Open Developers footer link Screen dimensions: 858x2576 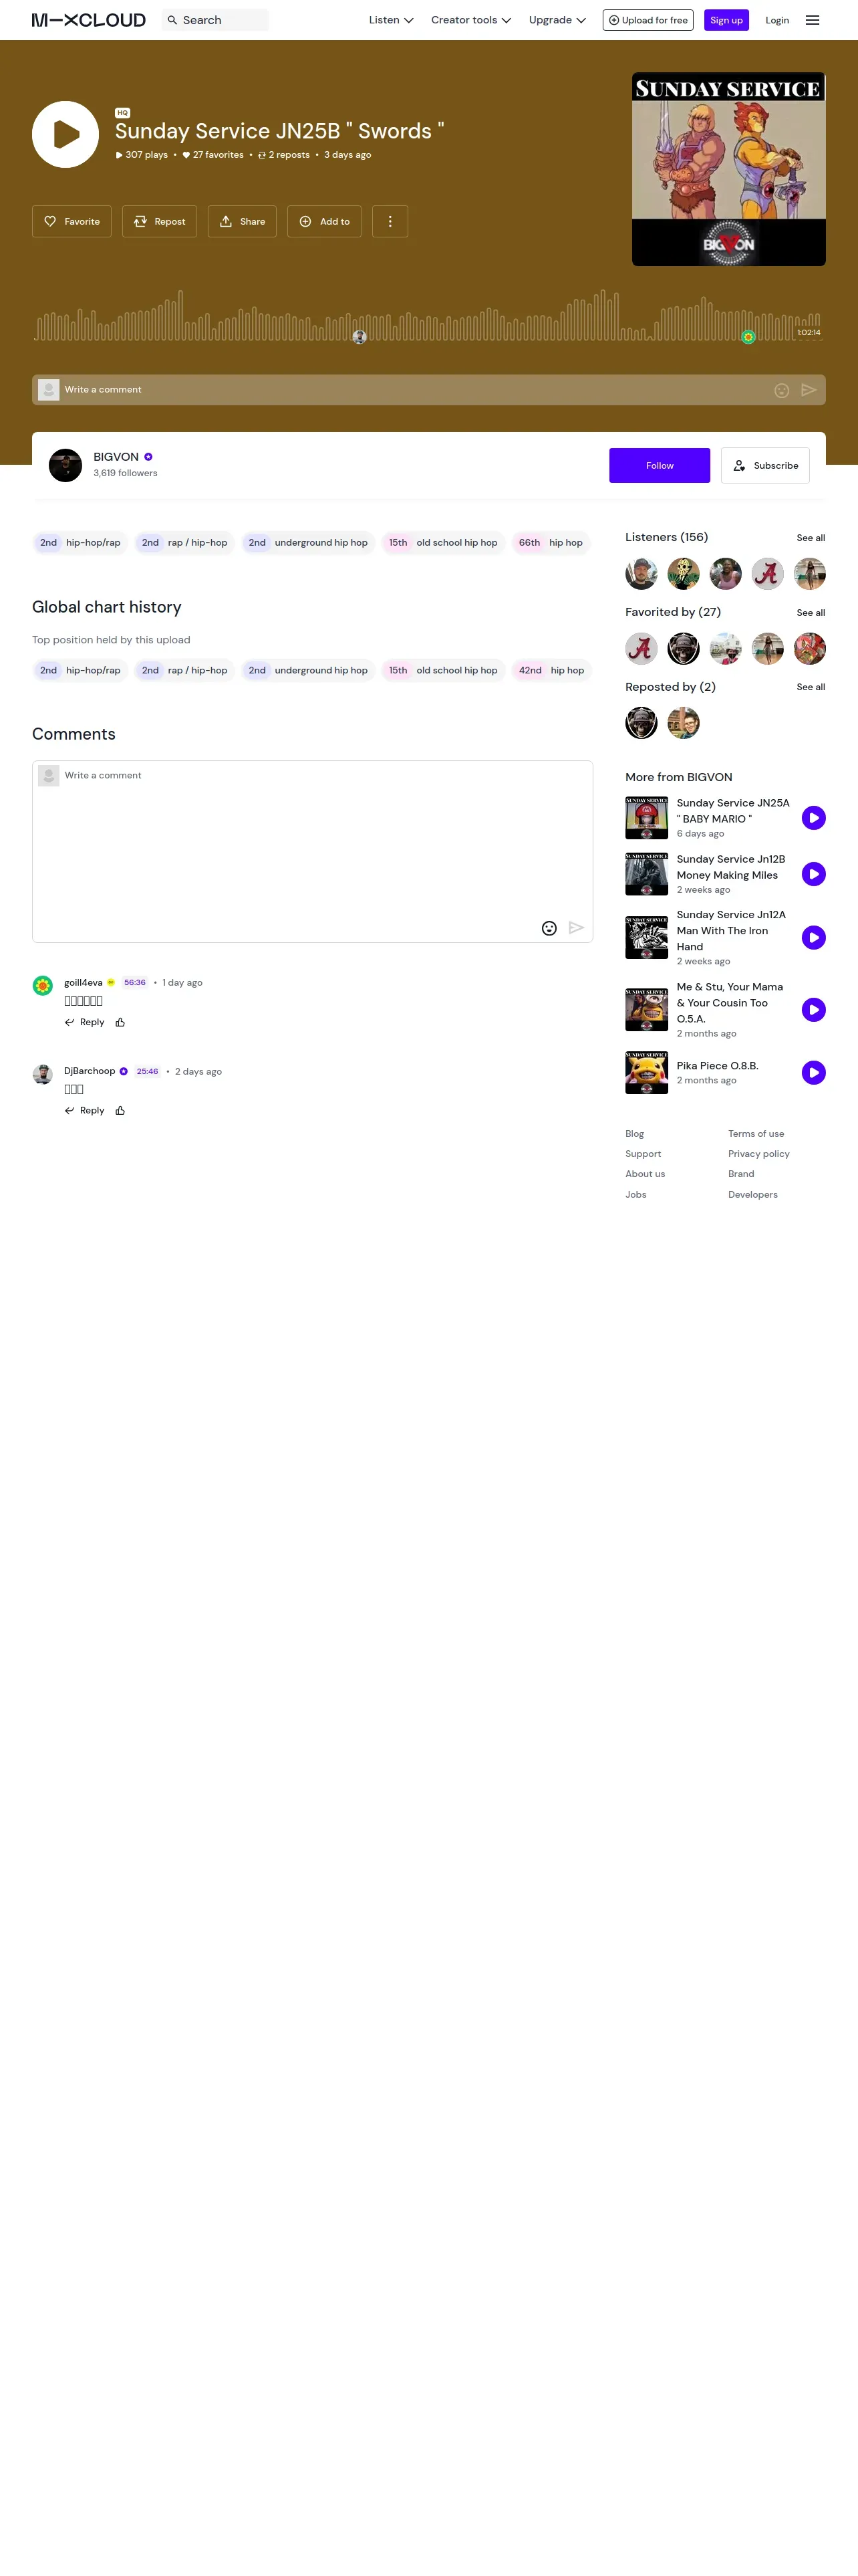pos(753,1195)
